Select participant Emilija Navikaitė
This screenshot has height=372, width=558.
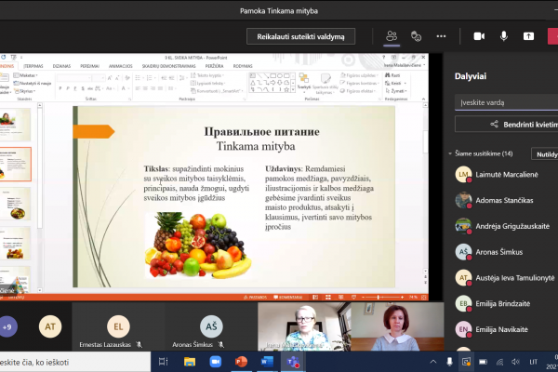click(503, 329)
